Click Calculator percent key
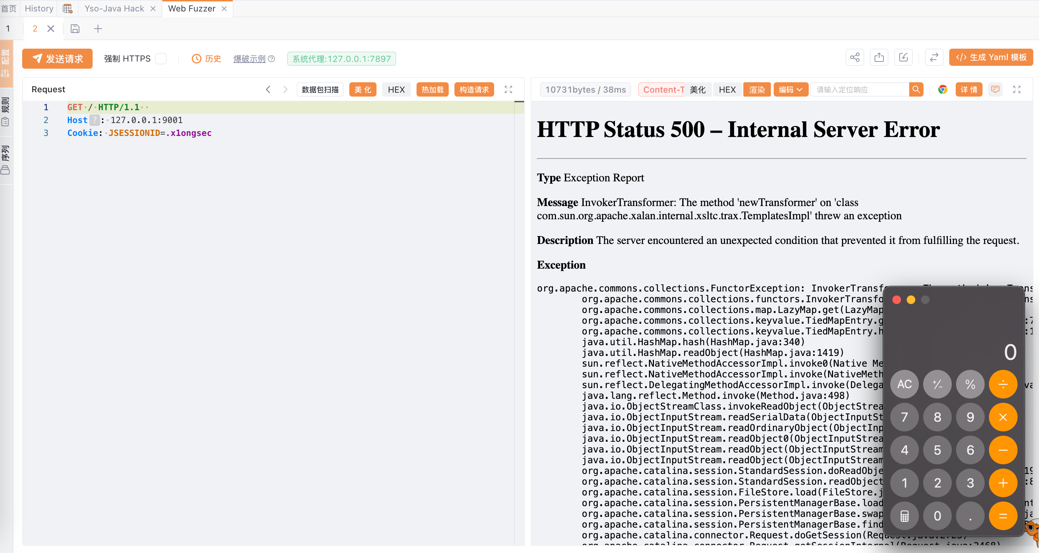Screen dimensions: 1039x553 (970, 384)
